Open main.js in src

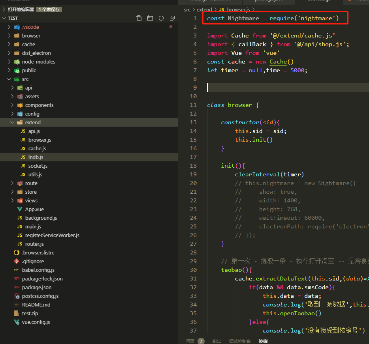(x=33, y=227)
